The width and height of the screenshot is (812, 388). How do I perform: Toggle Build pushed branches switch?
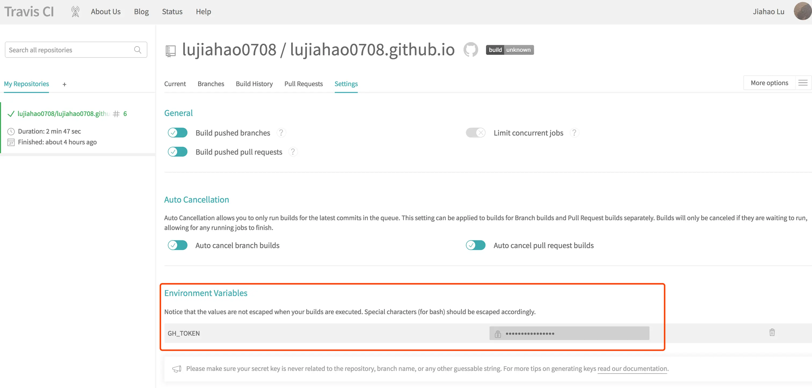point(177,133)
